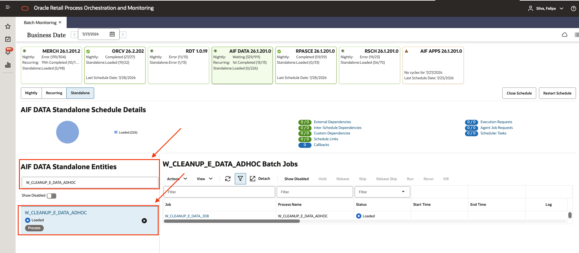Screen dimensions: 579x253
Task: Select the Batch Monitoring tab
Action: pyautogui.click(x=40, y=23)
